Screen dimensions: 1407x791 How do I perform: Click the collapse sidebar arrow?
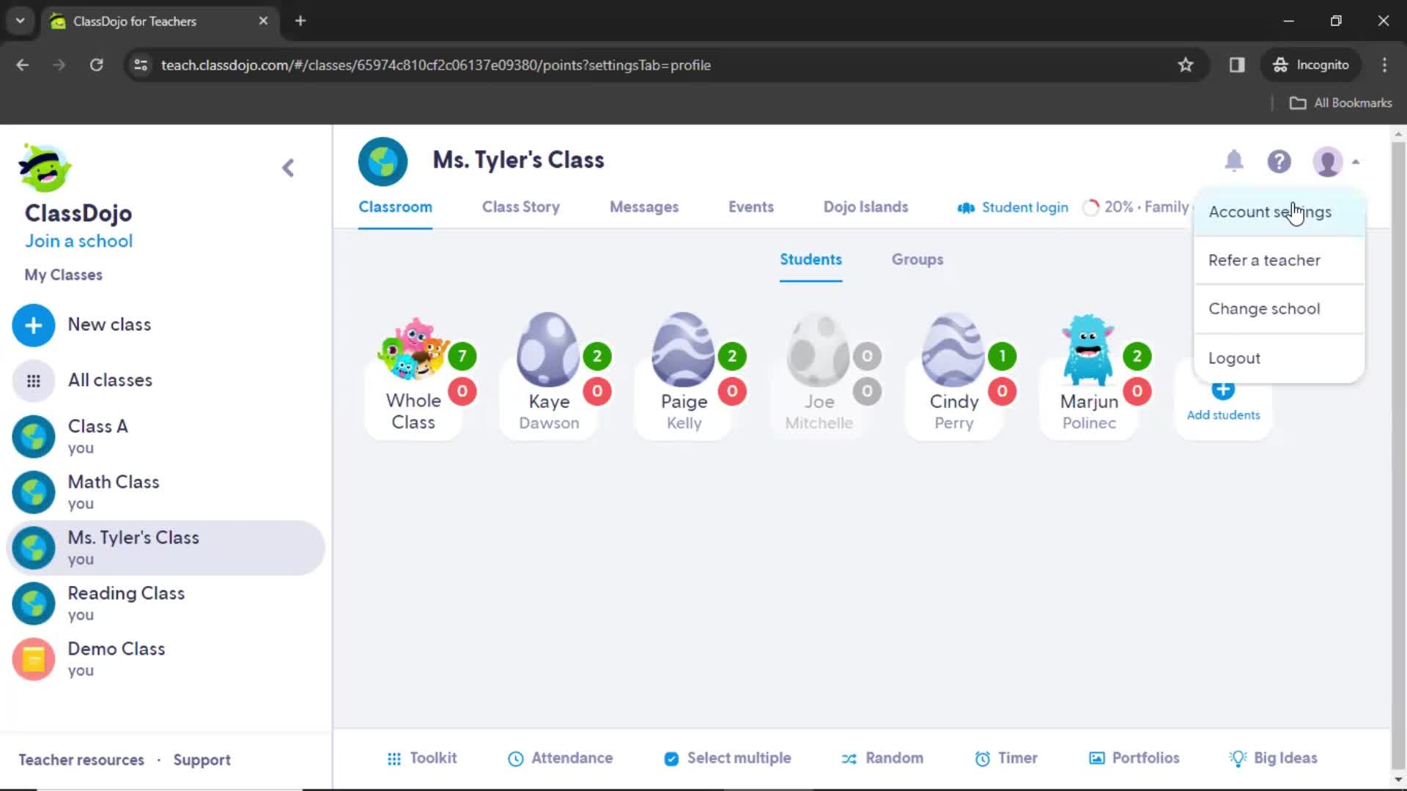(289, 168)
